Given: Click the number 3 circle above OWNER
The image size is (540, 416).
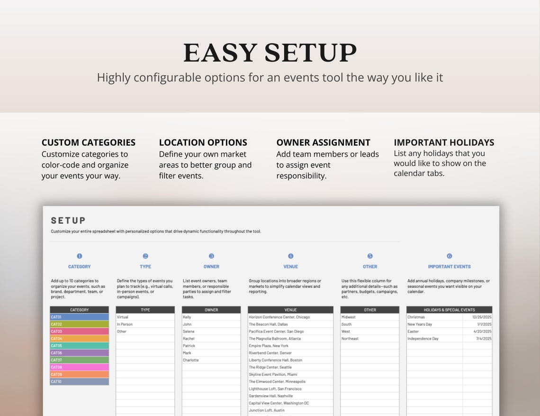Looking at the screenshot, I should tap(211, 256).
